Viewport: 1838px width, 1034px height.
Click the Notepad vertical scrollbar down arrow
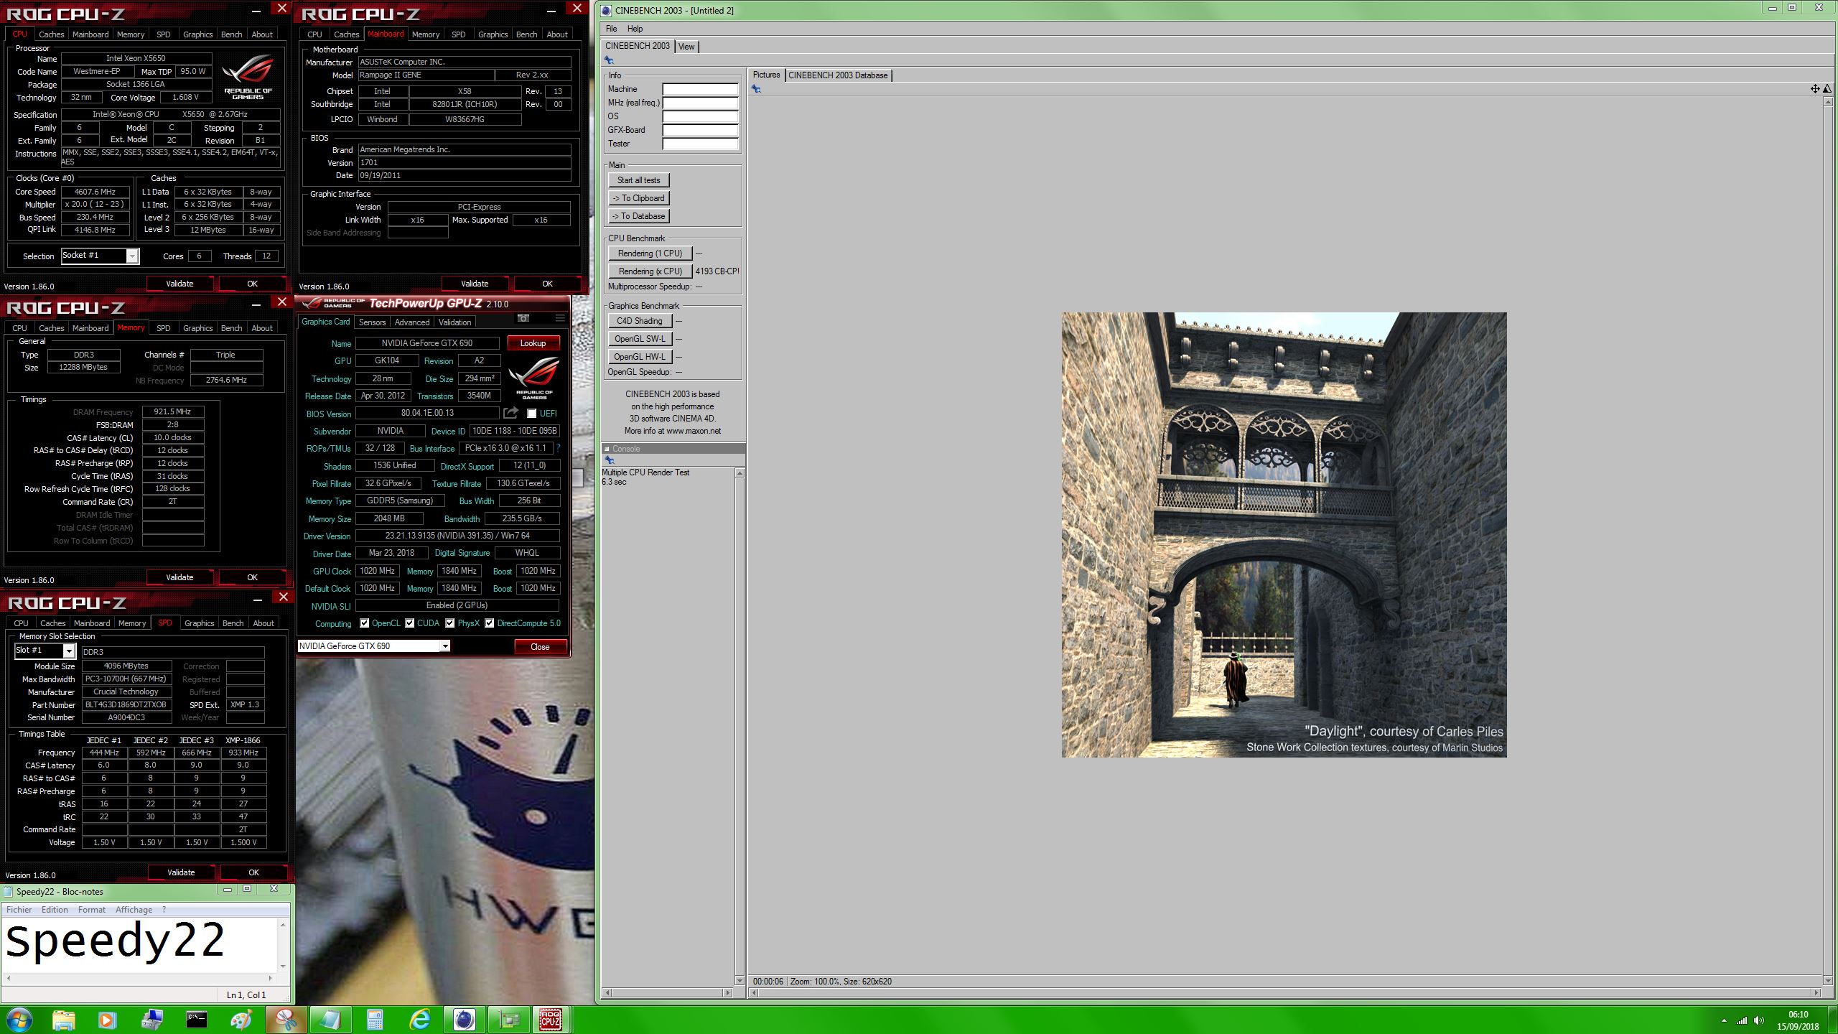click(x=284, y=966)
